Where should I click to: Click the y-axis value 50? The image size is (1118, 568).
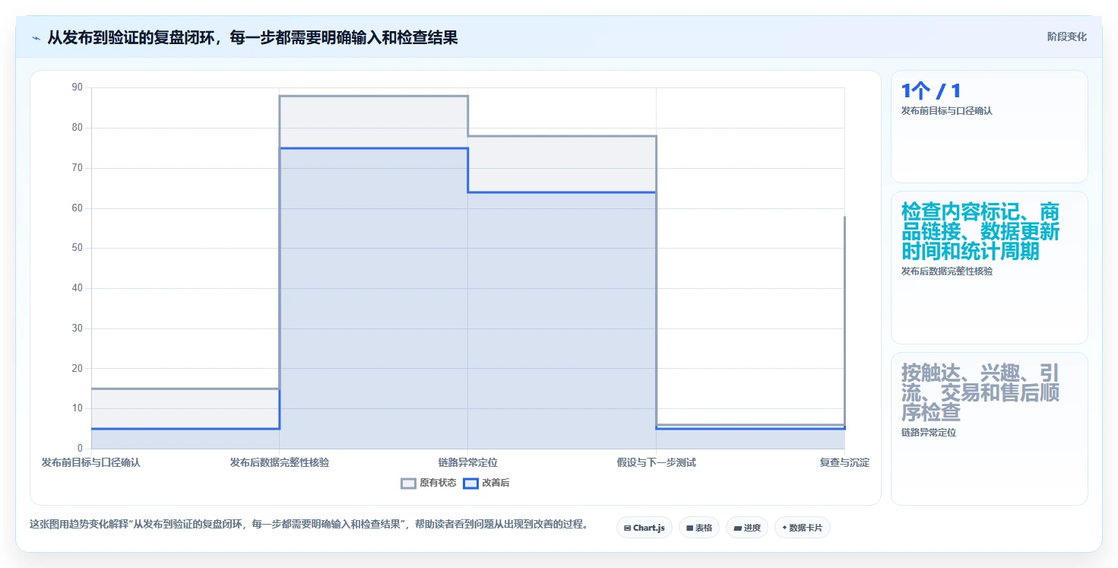77,248
